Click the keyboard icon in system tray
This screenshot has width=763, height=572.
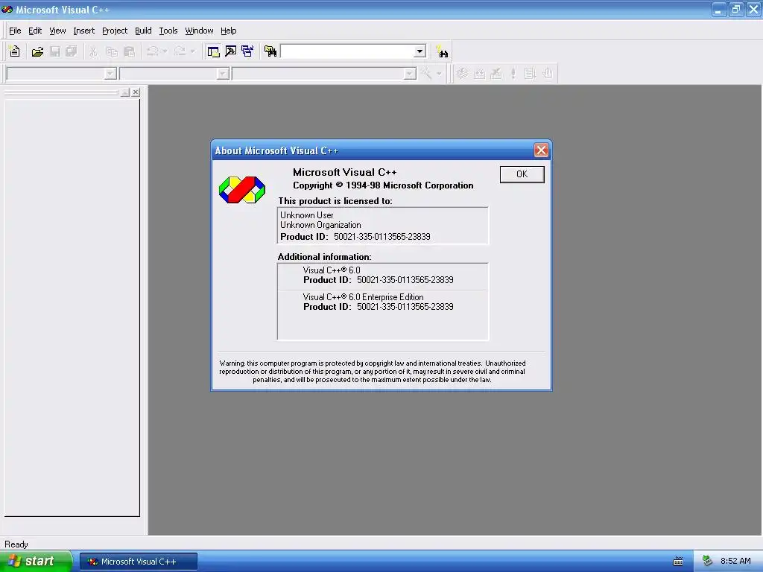click(x=678, y=562)
